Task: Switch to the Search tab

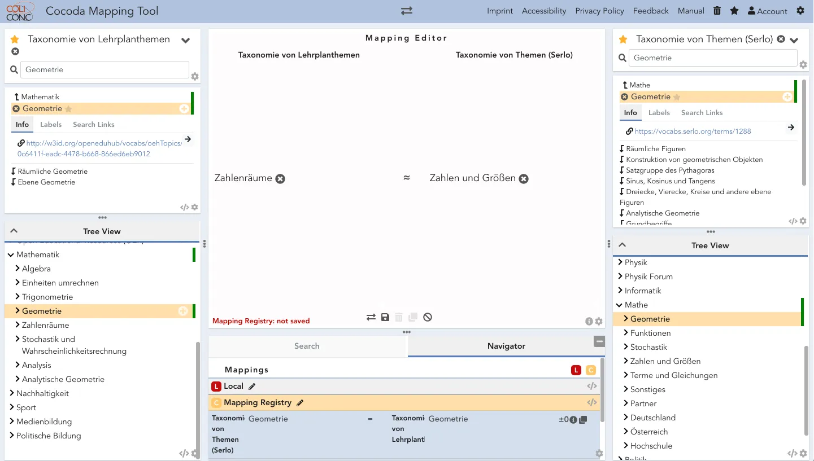Action: tap(307, 346)
